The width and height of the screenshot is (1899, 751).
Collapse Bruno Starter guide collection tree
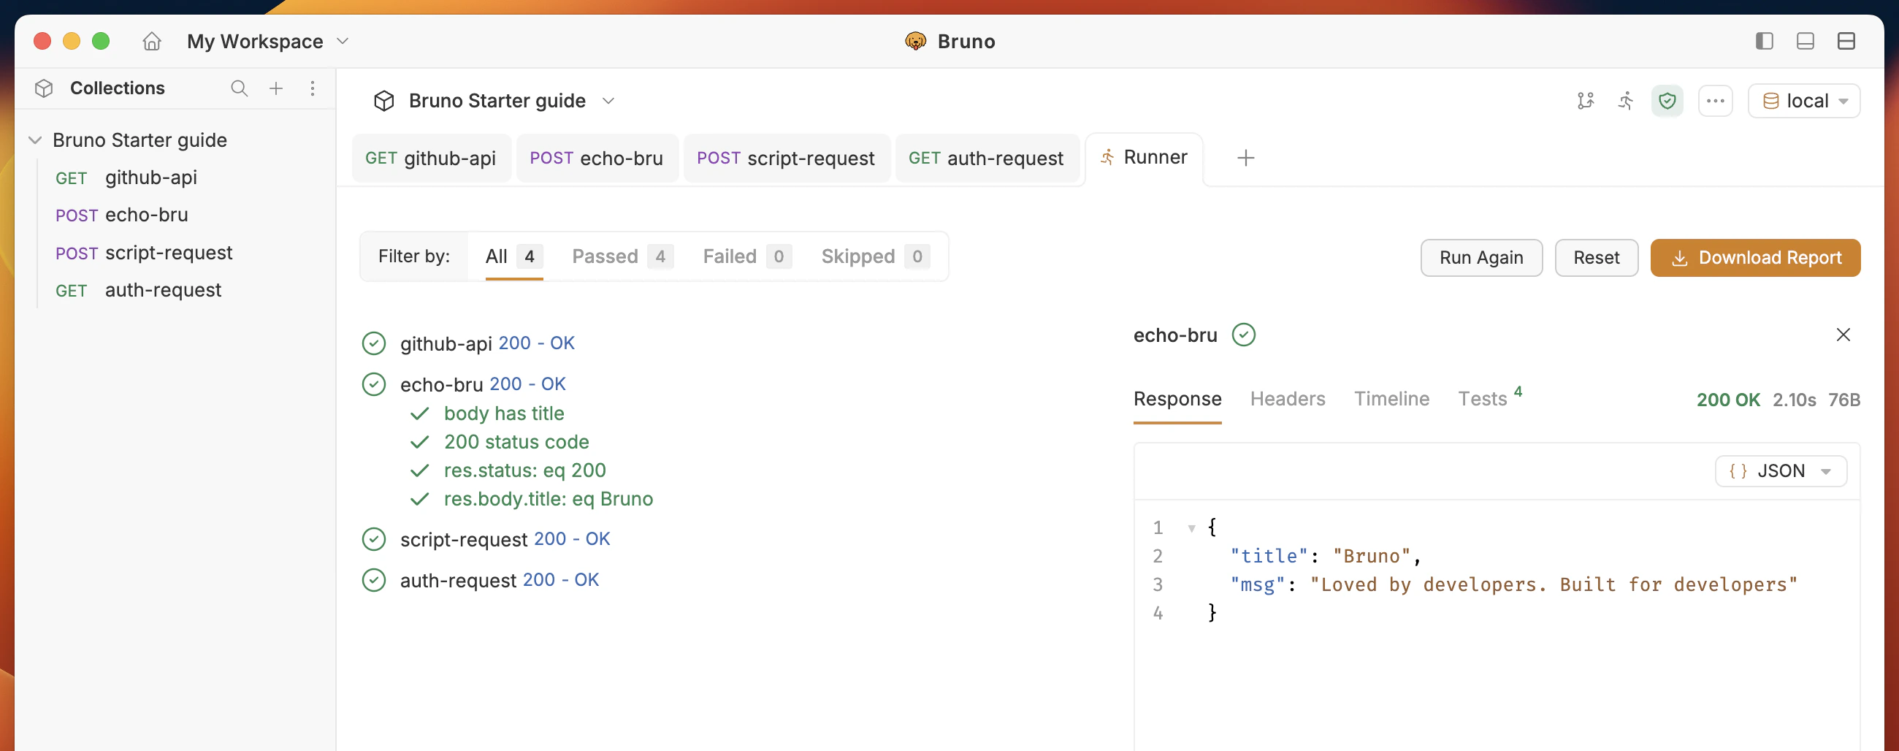point(34,140)
